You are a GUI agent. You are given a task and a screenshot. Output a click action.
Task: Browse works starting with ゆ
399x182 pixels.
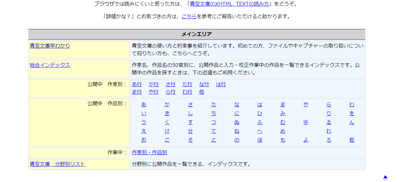point(306,122)
